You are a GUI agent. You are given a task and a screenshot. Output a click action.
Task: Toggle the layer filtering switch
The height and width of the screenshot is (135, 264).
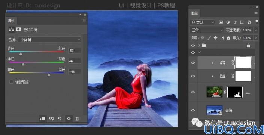(257, 22)
